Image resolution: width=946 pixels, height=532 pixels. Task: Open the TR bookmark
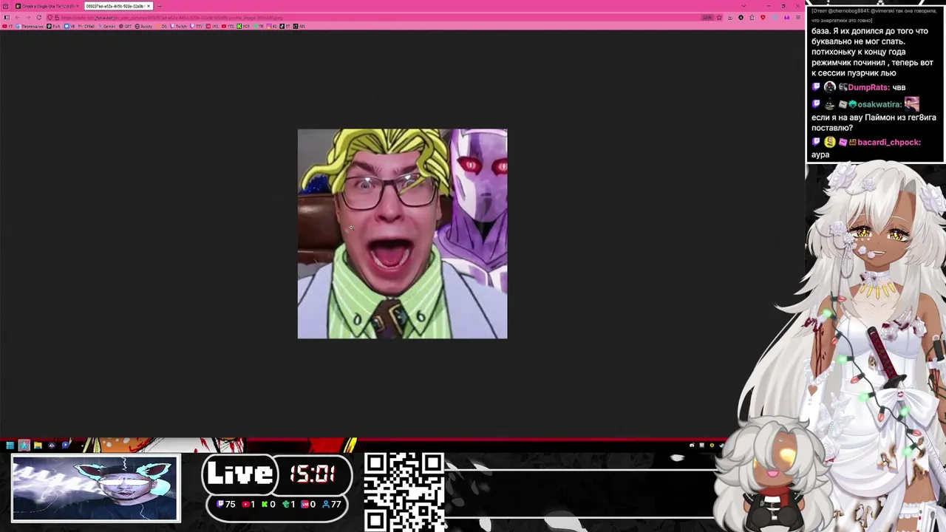(x=258, y=26)
